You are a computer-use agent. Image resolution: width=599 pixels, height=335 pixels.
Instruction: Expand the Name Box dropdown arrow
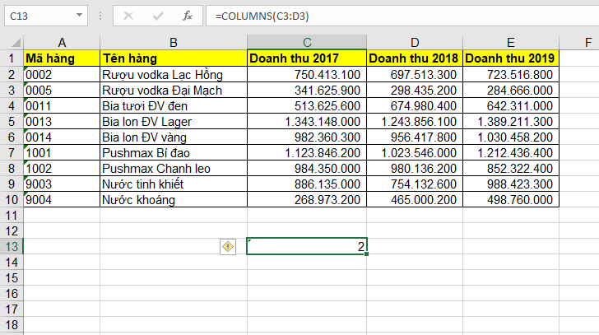point(78,16)
